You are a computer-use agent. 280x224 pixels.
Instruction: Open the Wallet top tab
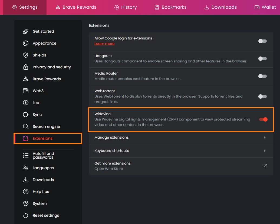point(265,7)
